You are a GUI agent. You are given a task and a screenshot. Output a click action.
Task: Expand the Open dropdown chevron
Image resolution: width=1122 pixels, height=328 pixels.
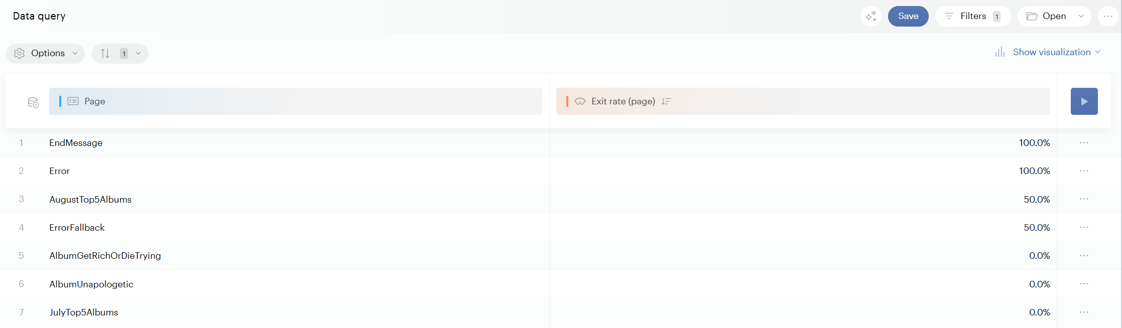pyautogui.click(x=1081, y=17)
